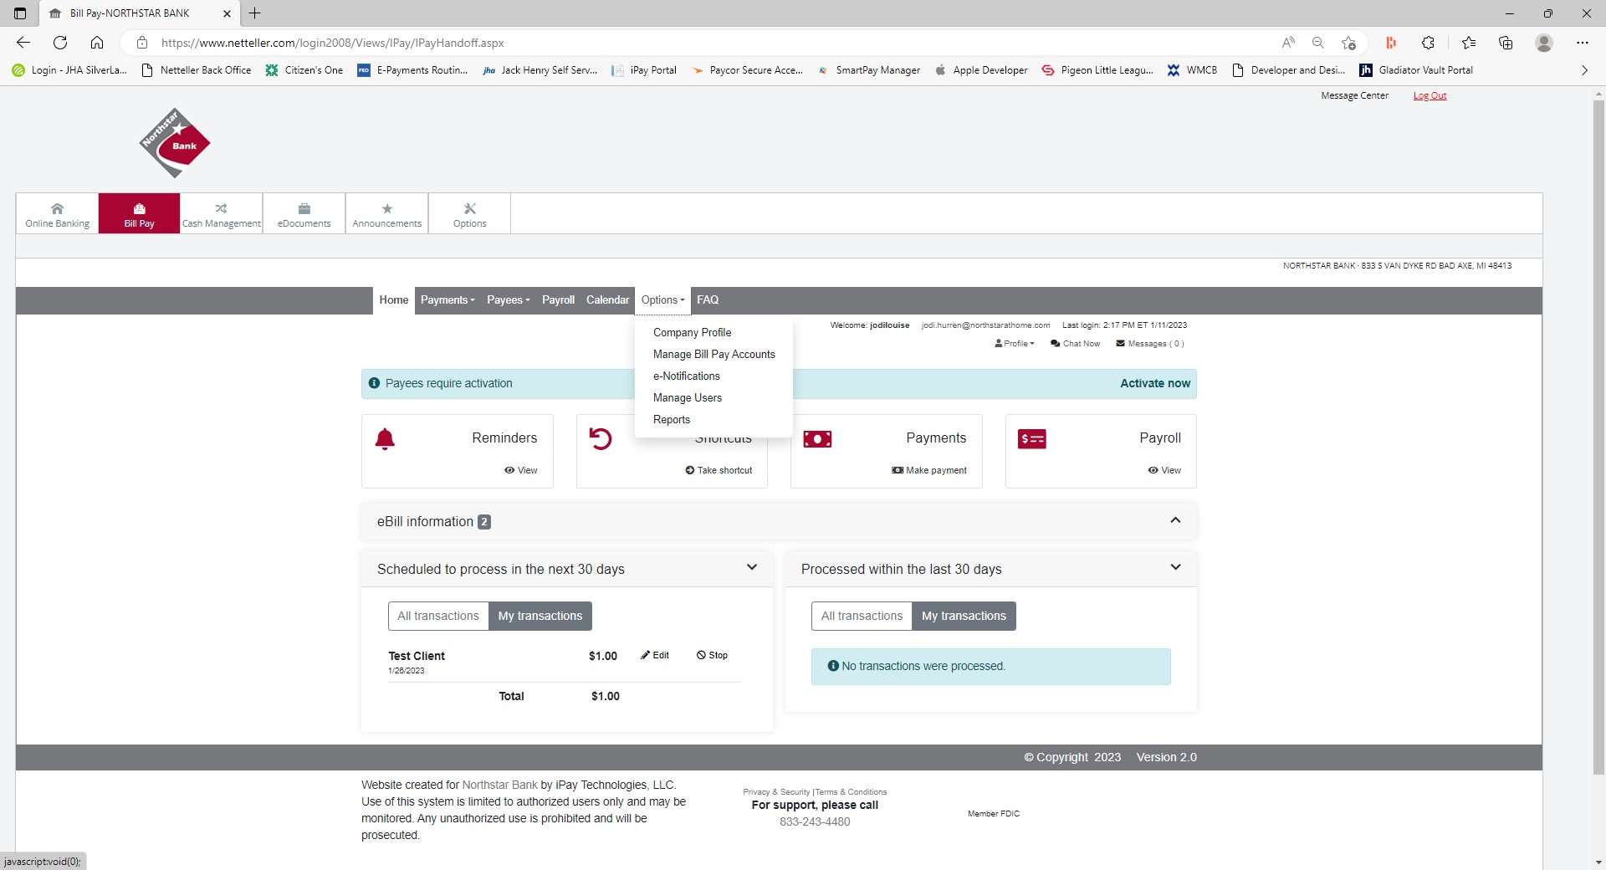The image size is (1606, 870).
Task: Open the Cash Management tab
Action: click(x=222, y=214)
